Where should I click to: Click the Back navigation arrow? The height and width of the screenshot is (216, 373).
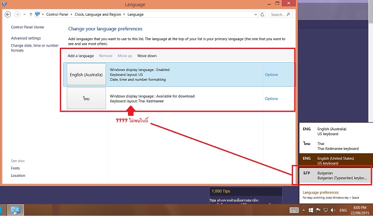[8, 15]
